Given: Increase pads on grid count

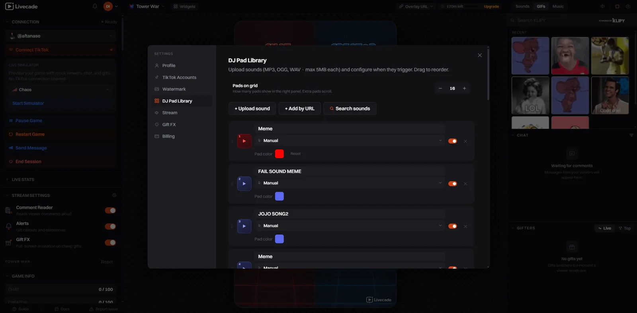Looking at the screenshot, I should (464, 88).
